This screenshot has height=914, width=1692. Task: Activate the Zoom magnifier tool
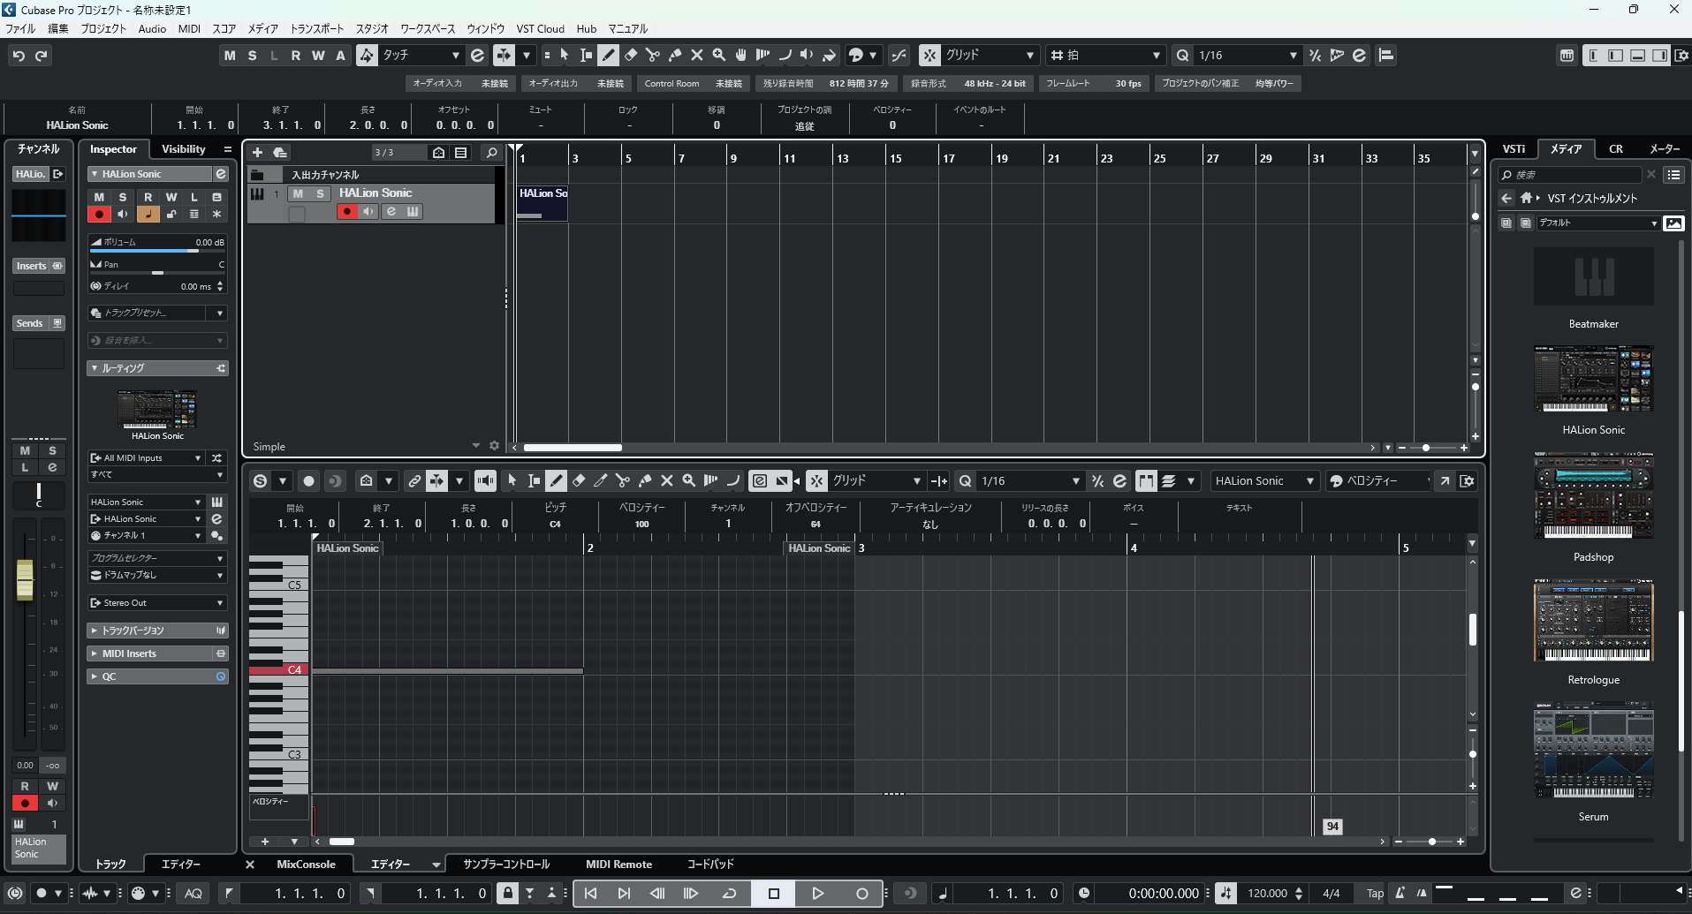point(718,55)
